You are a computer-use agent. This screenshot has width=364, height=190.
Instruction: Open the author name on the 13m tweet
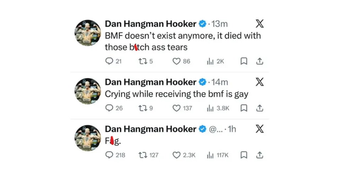pyautogui.click(x=150, y=24)
